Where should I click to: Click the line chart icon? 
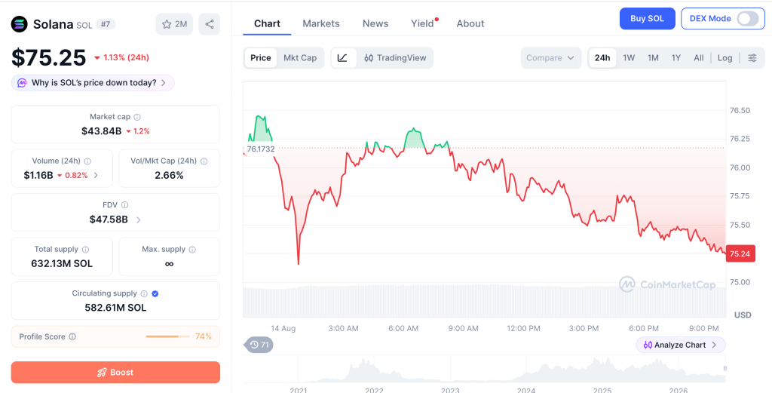343,57
